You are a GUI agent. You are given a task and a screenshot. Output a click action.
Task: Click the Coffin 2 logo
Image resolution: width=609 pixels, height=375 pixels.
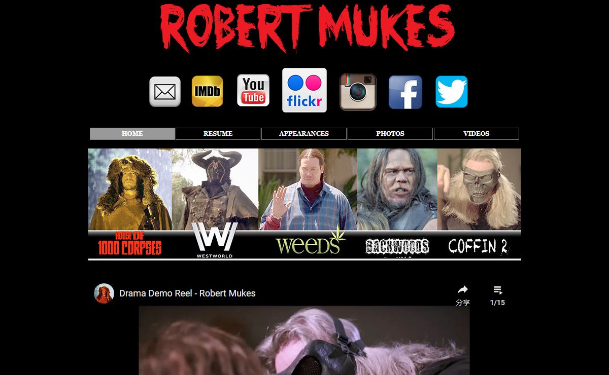[x=478, y=246]
